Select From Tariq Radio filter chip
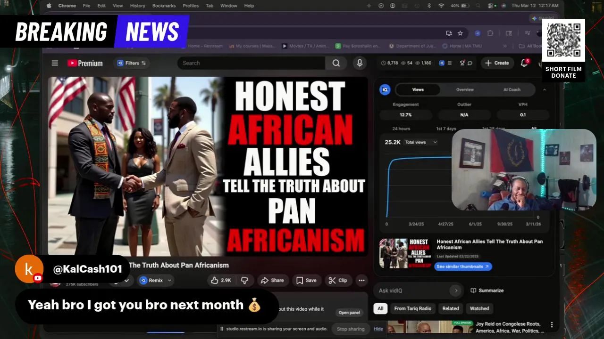The width and height of the screenshot is (604, 339). pos(413,308)
